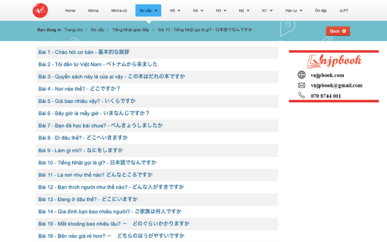Click the envelope email icon
387x242 pixels.
(x=301, y=86)
